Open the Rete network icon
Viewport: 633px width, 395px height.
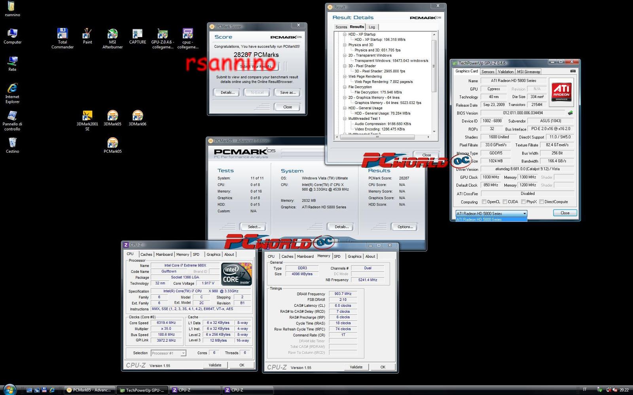coord(12,64)
